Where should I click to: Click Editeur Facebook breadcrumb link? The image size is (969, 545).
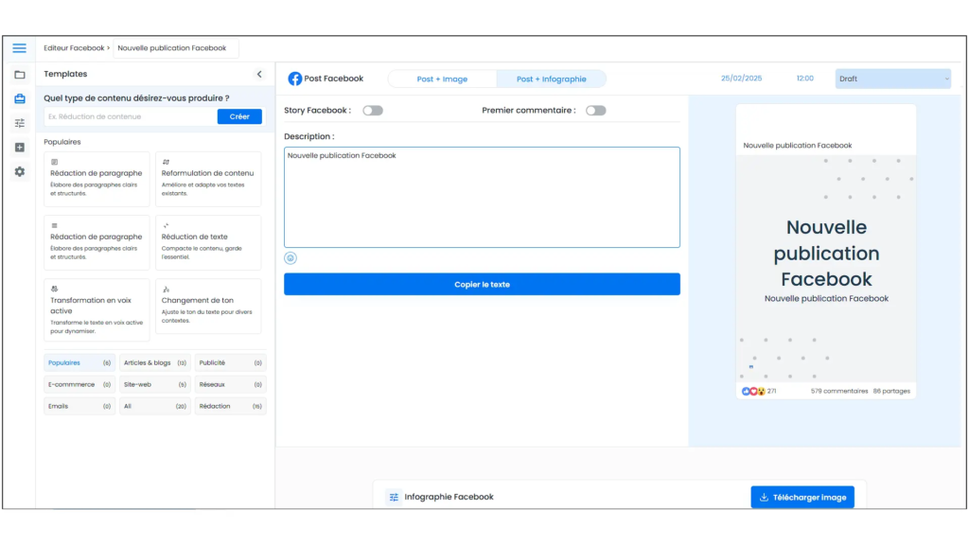pyautogui.click(x=74, y=48)
